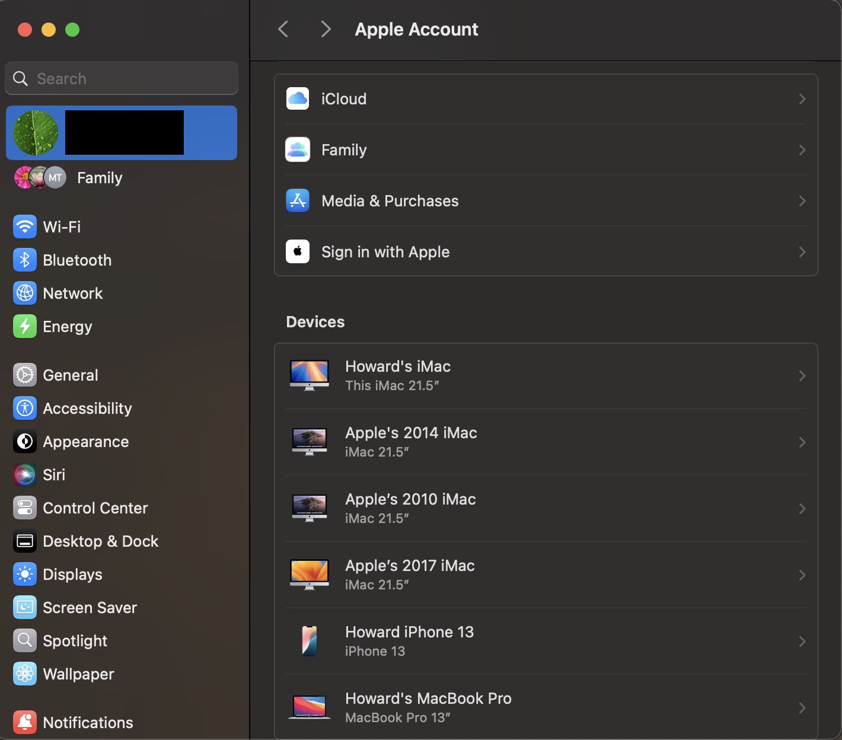Click the Howard's iMac device thumbnail
This screenshot has height=740, width=842.
pos(310,375)
